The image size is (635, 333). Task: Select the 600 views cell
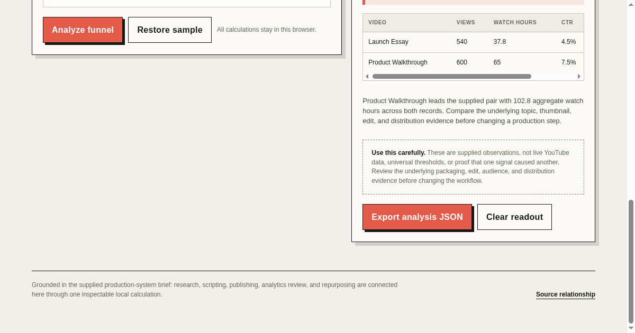point(470,62)
